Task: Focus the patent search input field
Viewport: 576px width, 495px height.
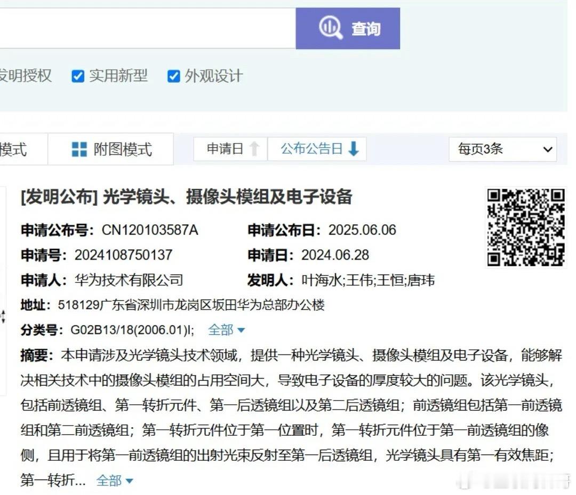Action: coord(148,28)
